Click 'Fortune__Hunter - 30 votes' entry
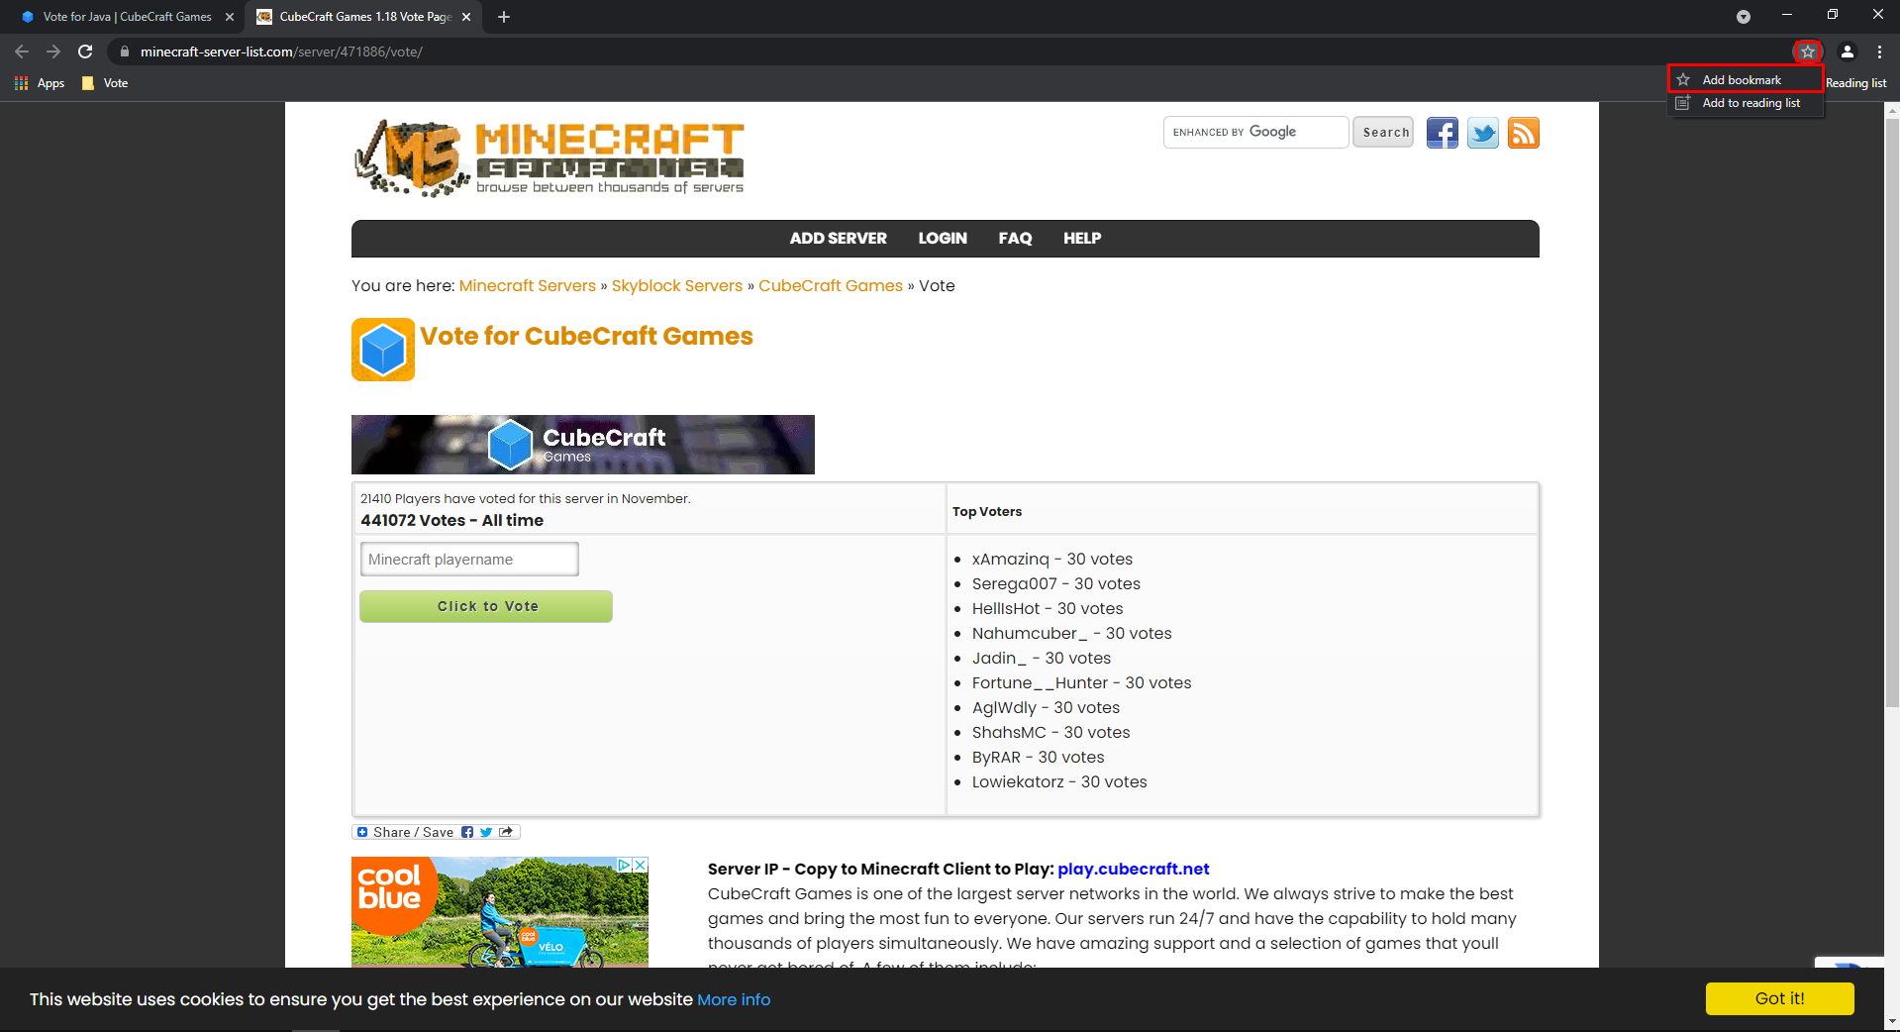Image resolution: width=1900 pixels, height=1032 pixels. (1082, 682)
